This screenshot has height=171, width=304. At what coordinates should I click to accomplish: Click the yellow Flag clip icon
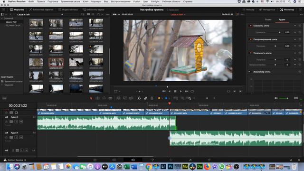pos(159,98)
